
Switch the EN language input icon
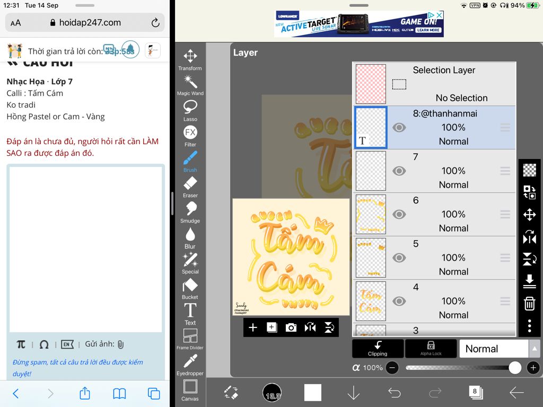[67, 344]
